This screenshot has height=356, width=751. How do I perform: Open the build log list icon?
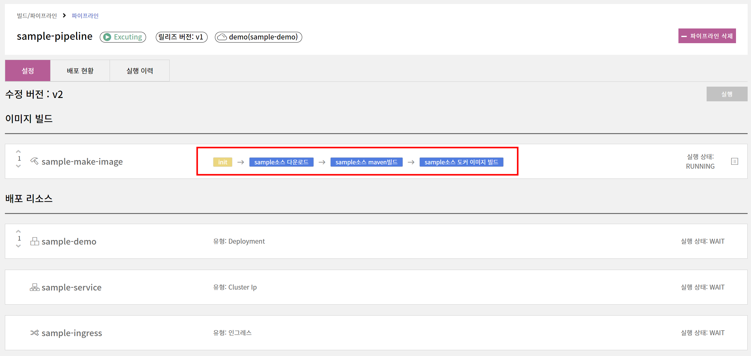click(734, 161)
